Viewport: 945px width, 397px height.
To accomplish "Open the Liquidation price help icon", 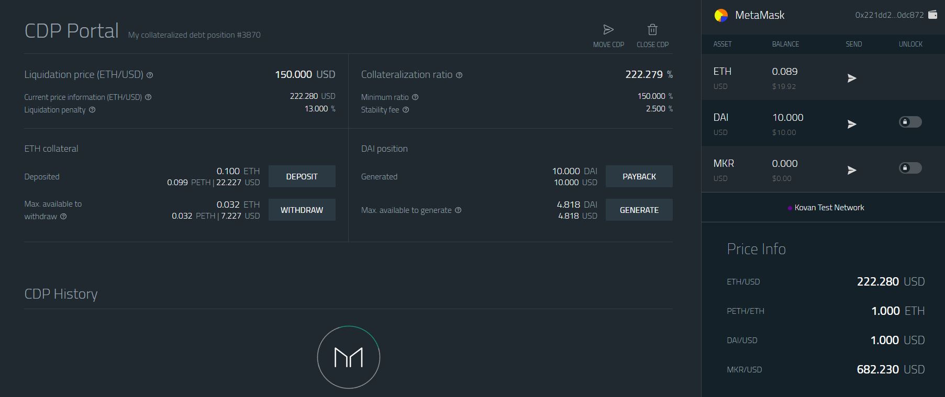I will click(150, 75).
